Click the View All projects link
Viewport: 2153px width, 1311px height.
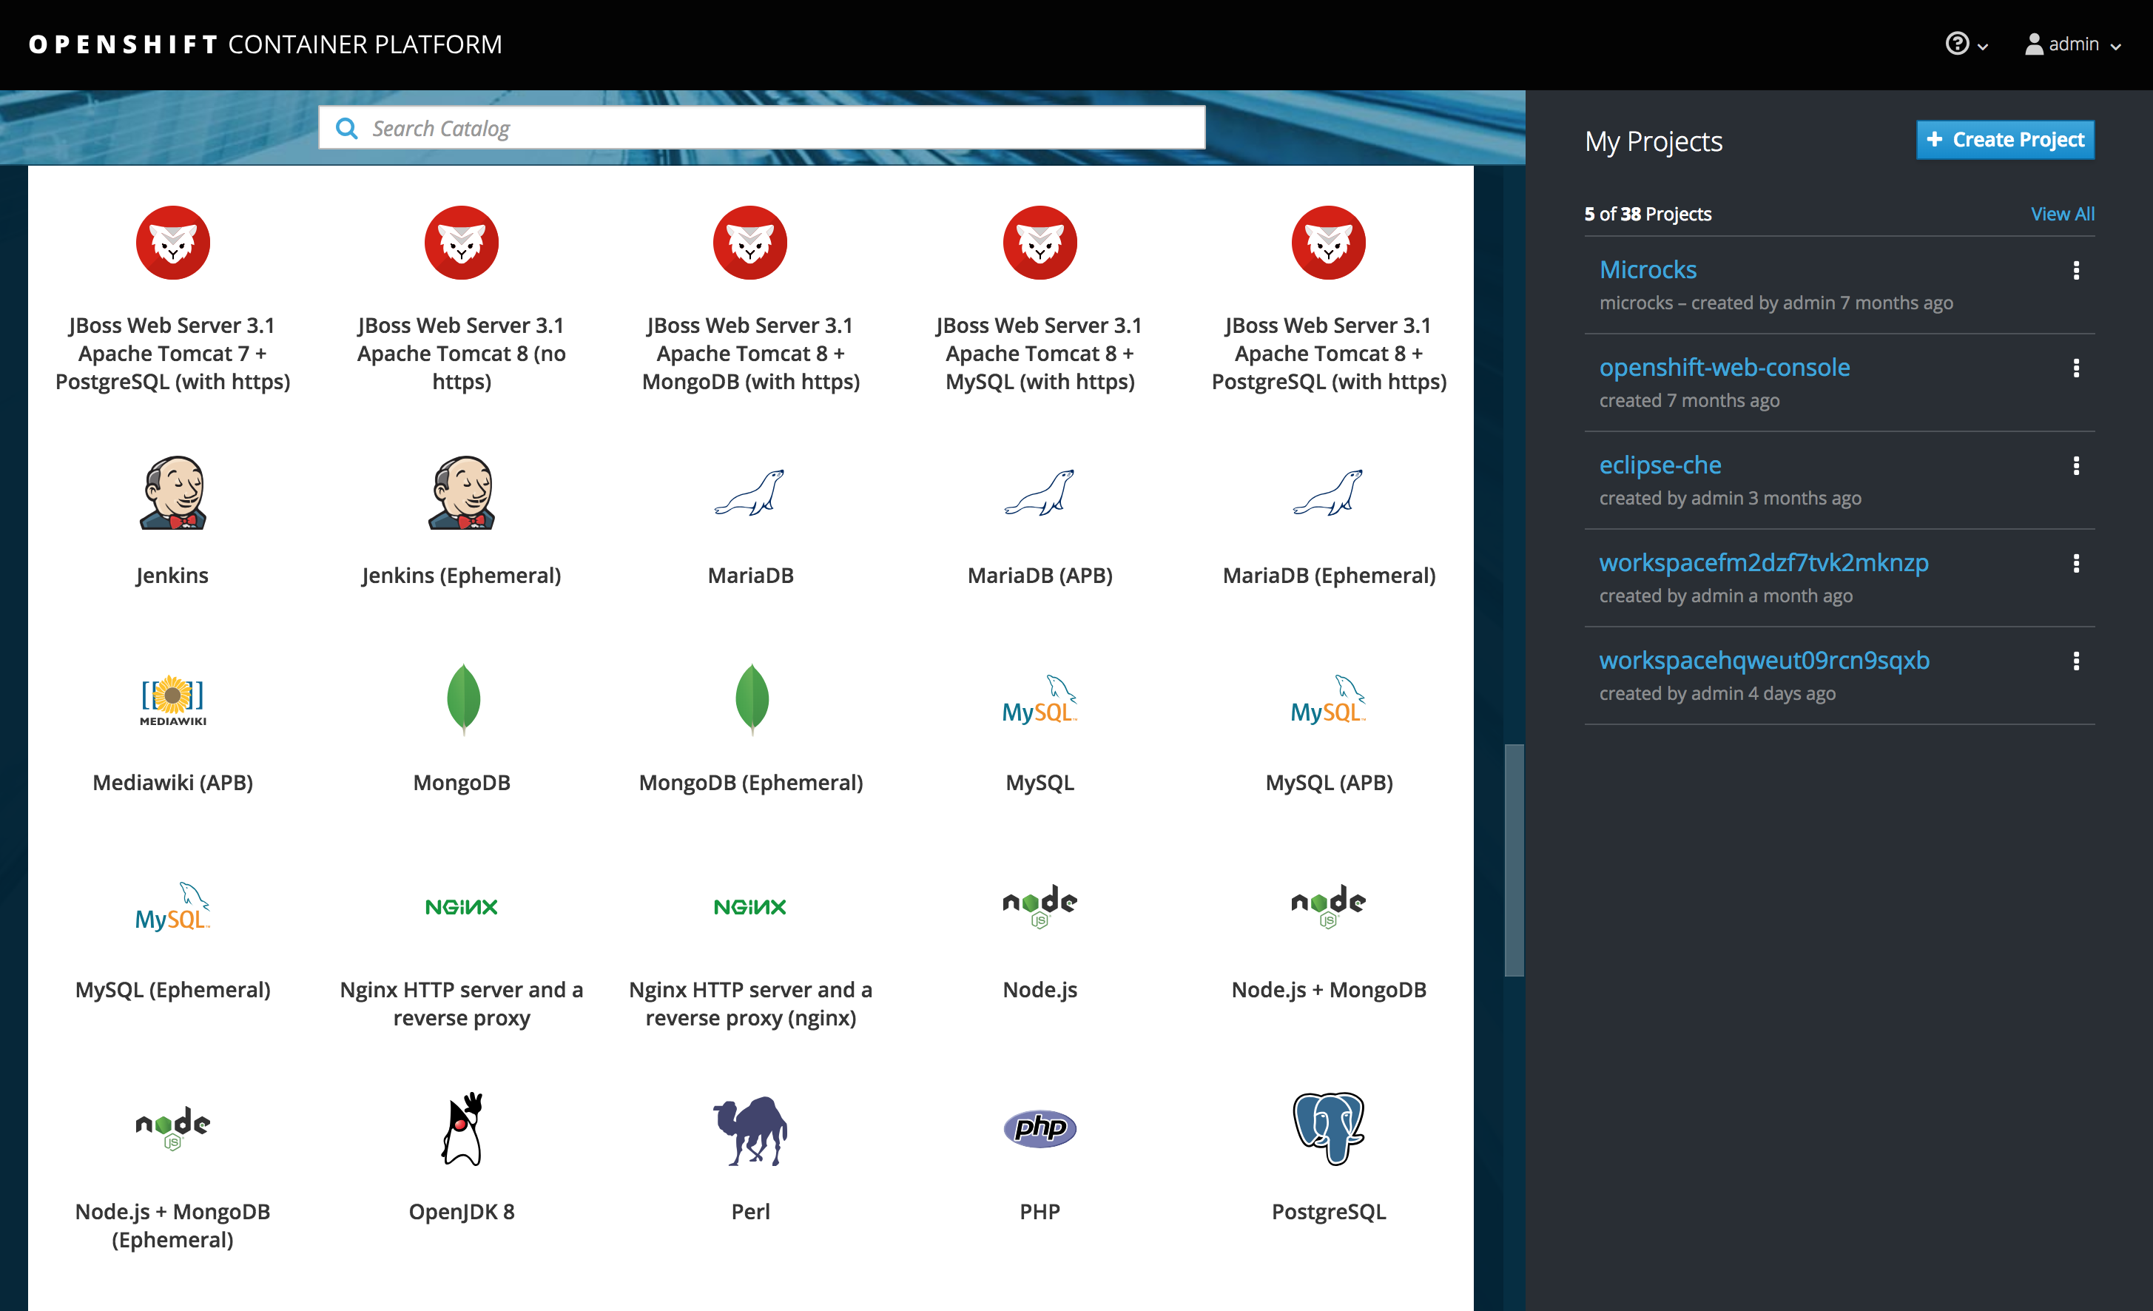point(2062,212)
